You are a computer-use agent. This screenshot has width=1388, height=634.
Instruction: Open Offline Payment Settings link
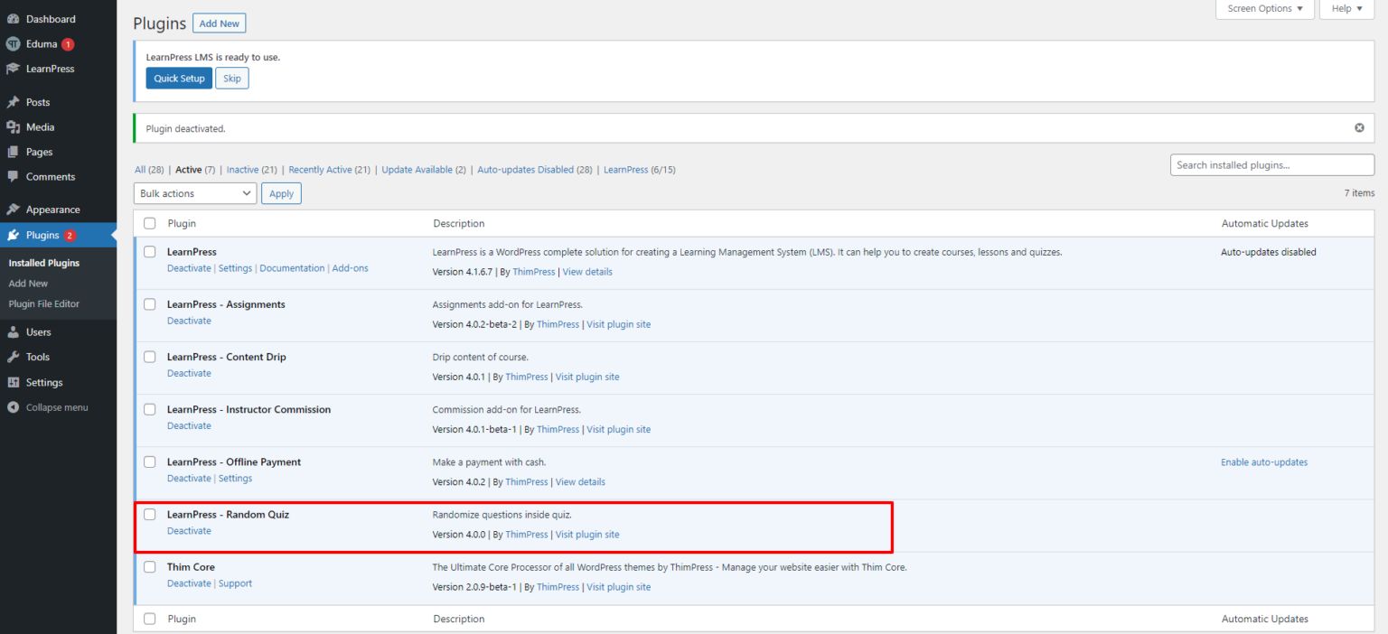pos(235,479)
